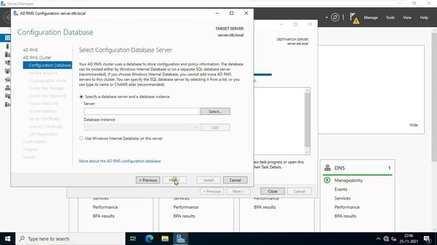437x245 pixels.
Task: Open the Windows Start menu
Action: (x=8, y=239)
